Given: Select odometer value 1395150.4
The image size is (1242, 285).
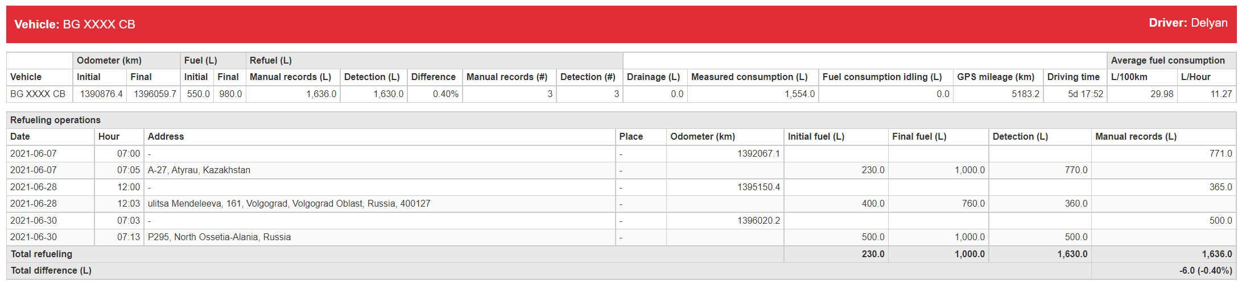Looking at the screenshot, I should point(758,187).
